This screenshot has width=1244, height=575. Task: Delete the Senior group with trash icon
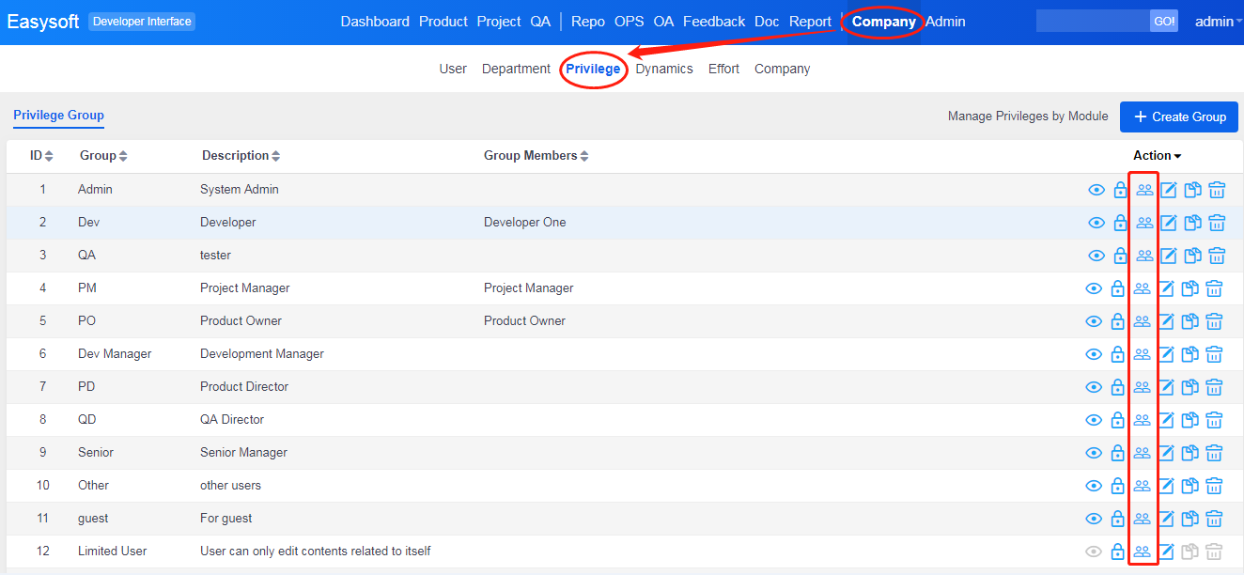pos(1214,453)
